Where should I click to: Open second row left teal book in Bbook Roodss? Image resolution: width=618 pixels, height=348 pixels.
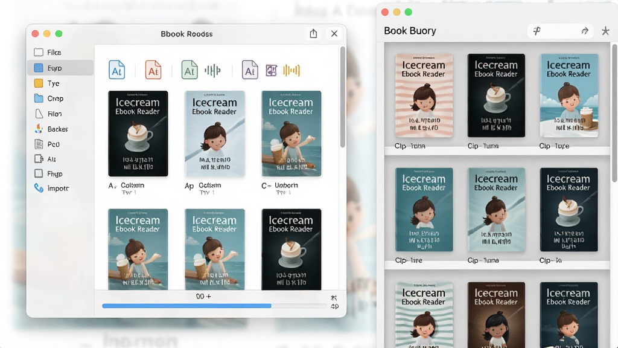(138, 250)
